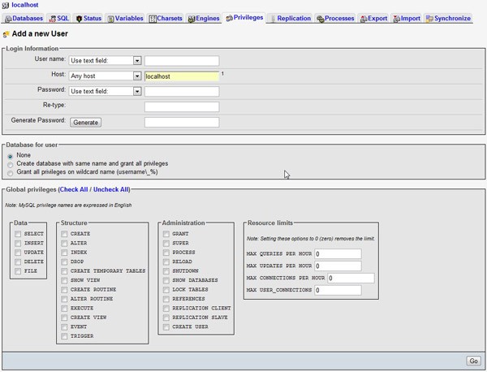Screen dimensions: 487x372
Task: Enable the GRANT administration privilege
Action: click(166, 234)
